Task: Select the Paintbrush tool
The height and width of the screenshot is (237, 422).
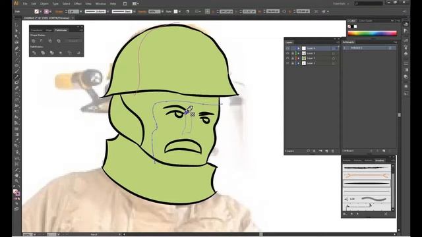Action: pyautogui.click(x=16, y=71)
